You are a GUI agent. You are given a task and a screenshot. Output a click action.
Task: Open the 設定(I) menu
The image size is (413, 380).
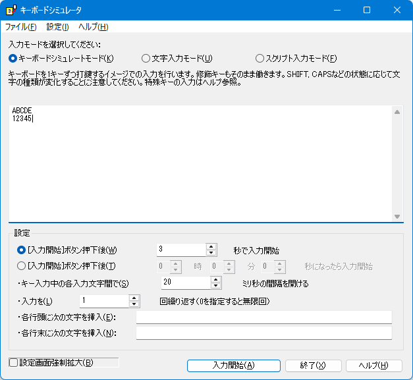click(57, 27)
